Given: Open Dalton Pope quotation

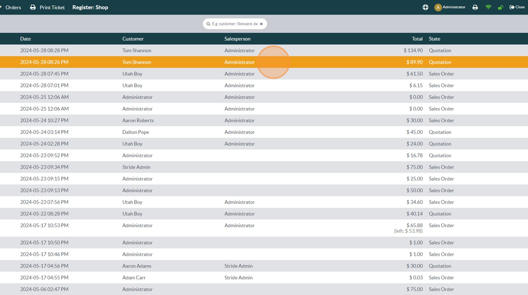Looking at the screenshot, I should point(264,132).
